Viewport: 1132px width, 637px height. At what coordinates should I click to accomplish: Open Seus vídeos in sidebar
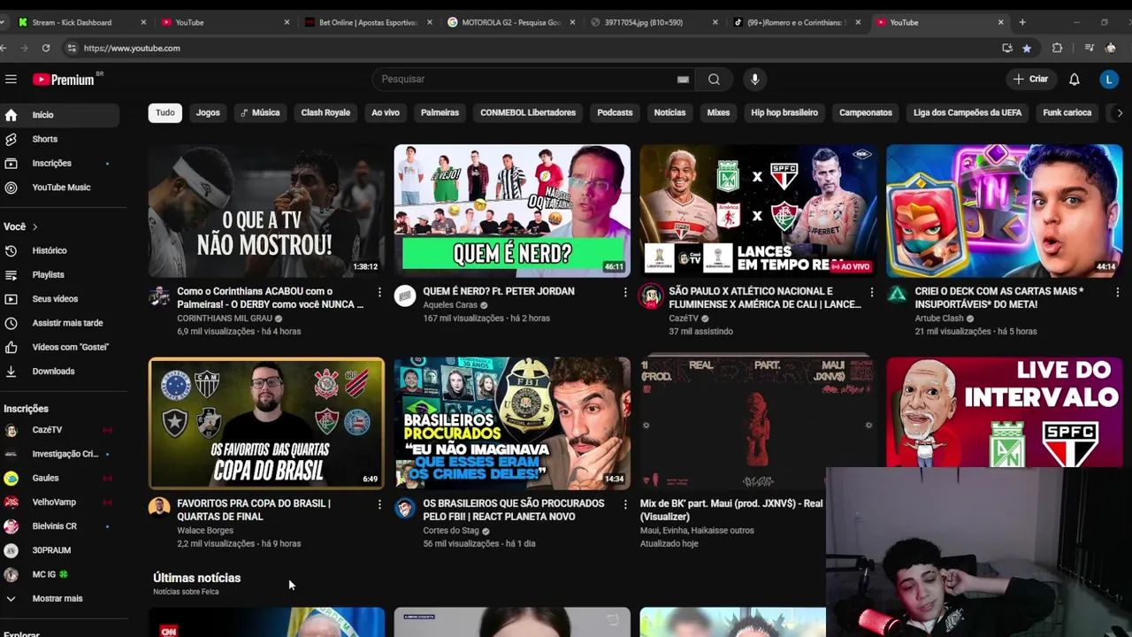tap(59, 299)
